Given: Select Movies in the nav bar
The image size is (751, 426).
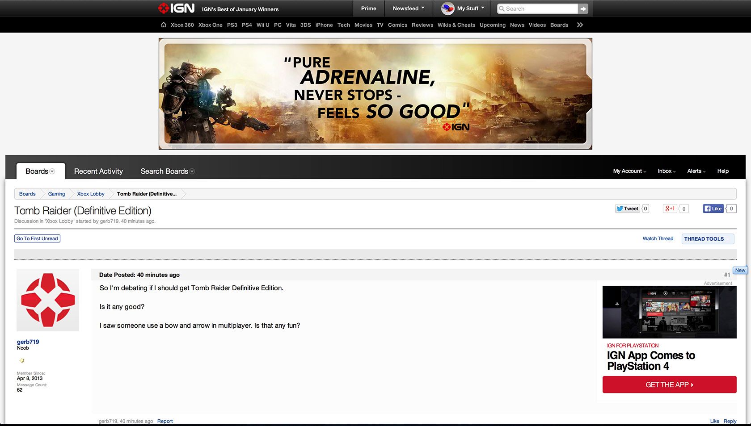Looking at the screenshot, I should click(x=363, y=25).
